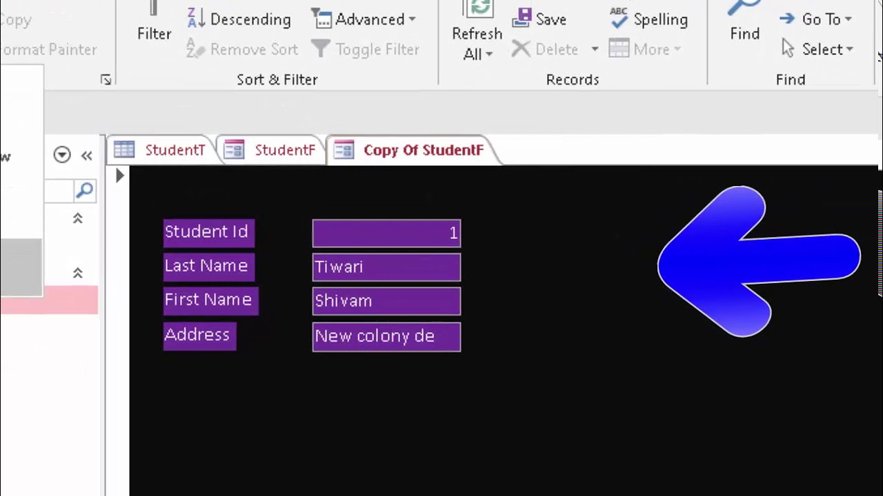The width and height of the screenshot is (883, 496).
Task: Click Toggle Filter
Action: (365, 50)
